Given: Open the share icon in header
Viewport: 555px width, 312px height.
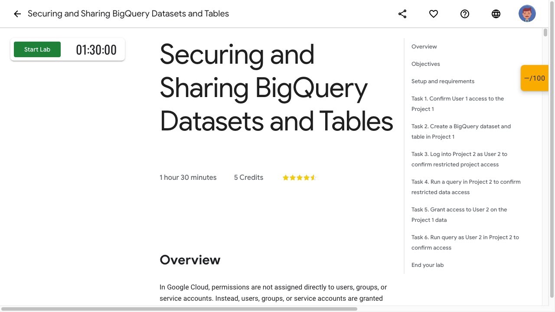Looking at the screenshot, I should coord(402,14).
